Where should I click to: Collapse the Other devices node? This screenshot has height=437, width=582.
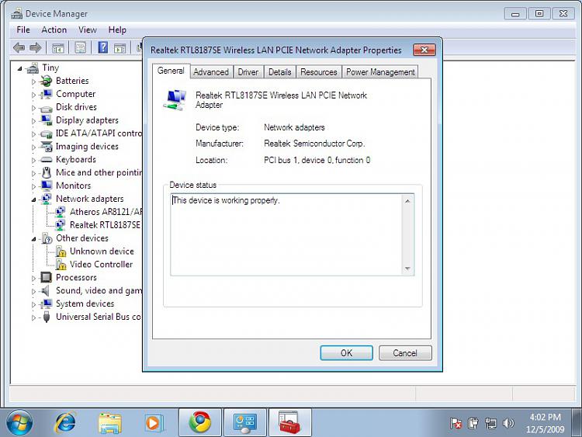tap(34, 239)
